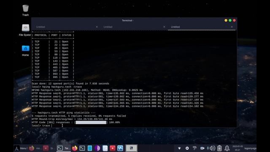270x152 pixels.
Task: Click the 'HPING hackguru.tech' header line
Action: (87, 90)
